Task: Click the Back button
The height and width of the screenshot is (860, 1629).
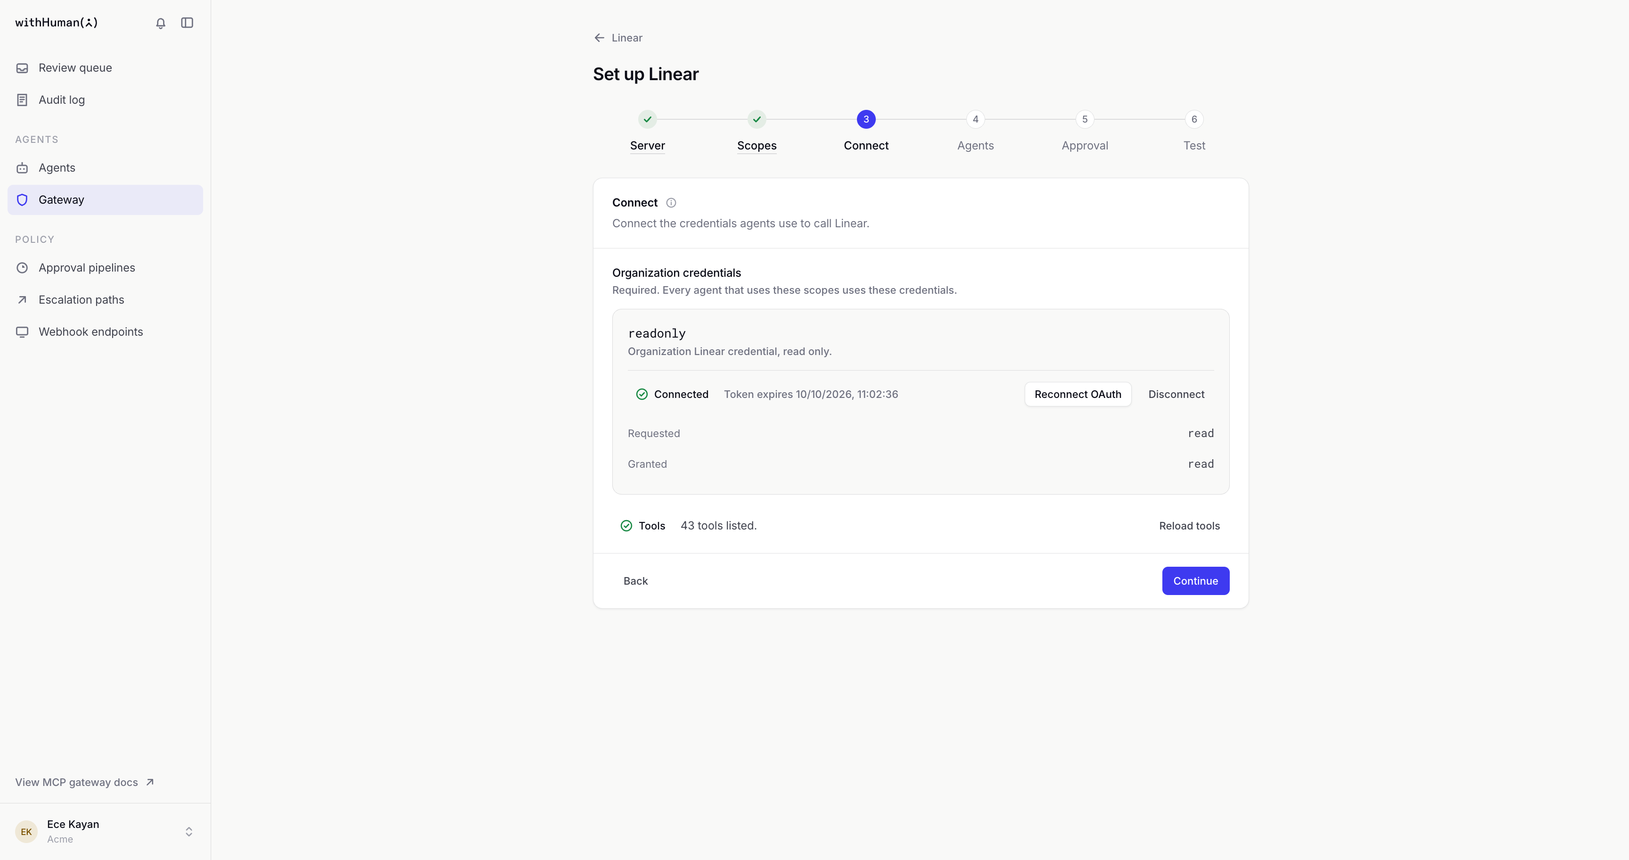Action: [x=635, y=581]
